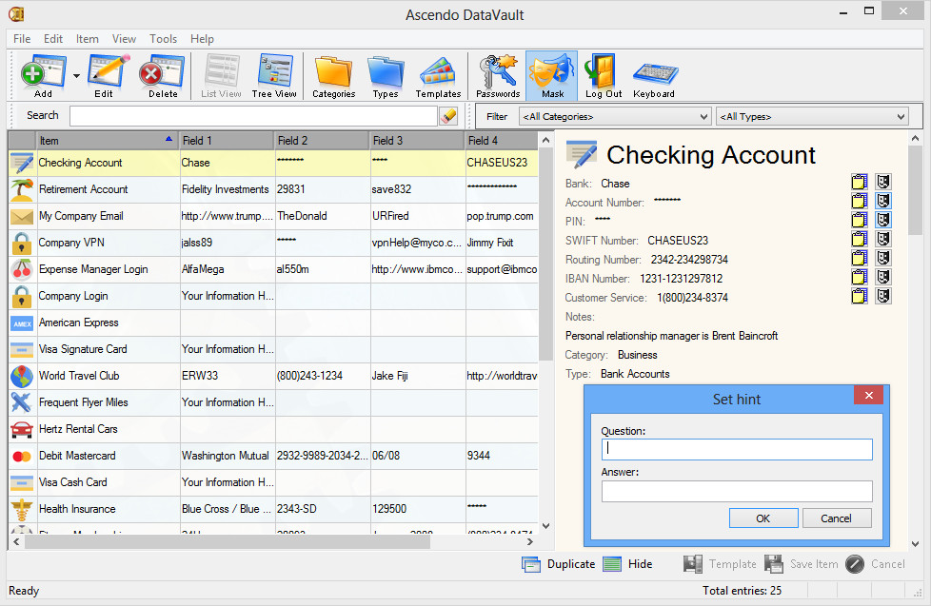Click the Add item toolbar icon
This screenshot has height=606, width=931.
point(43,76)
